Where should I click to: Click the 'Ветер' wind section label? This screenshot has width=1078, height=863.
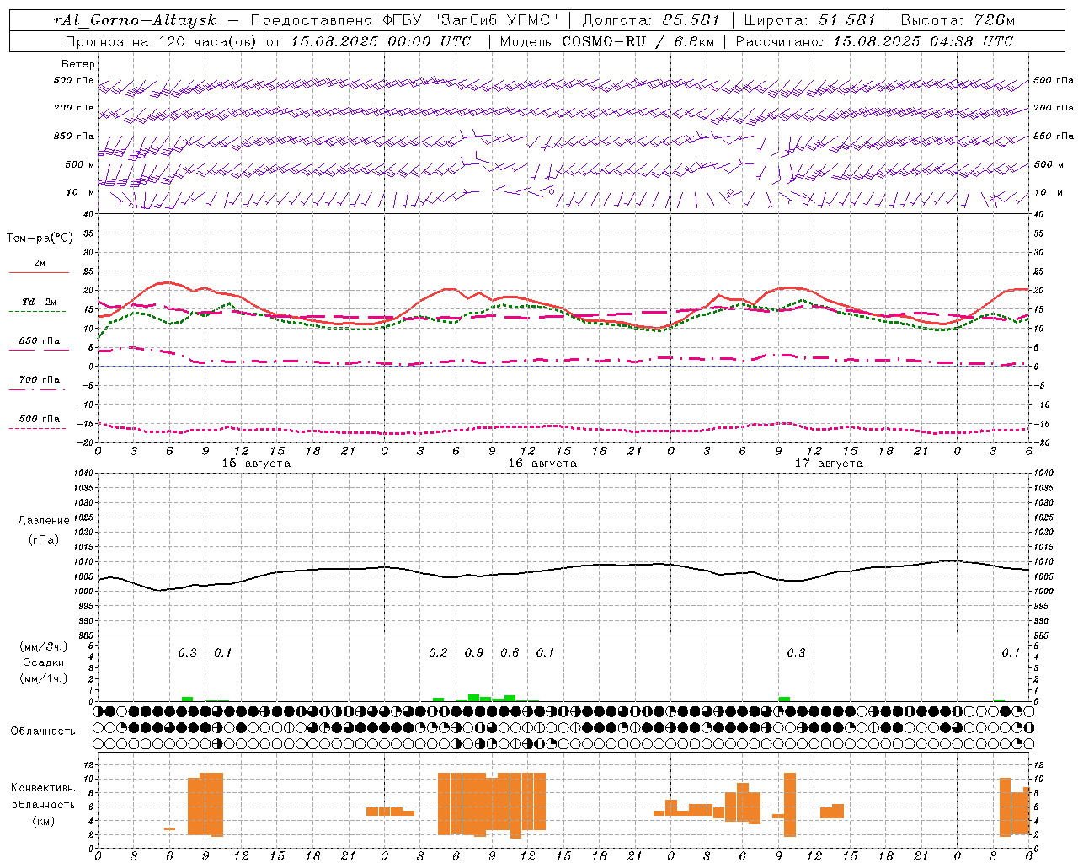tap(78, 64)
